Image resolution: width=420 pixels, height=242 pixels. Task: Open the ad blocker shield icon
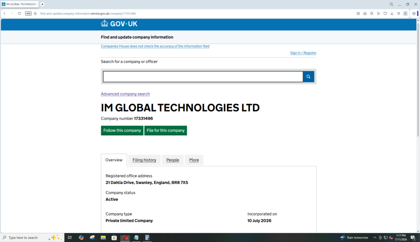(372, 14)
